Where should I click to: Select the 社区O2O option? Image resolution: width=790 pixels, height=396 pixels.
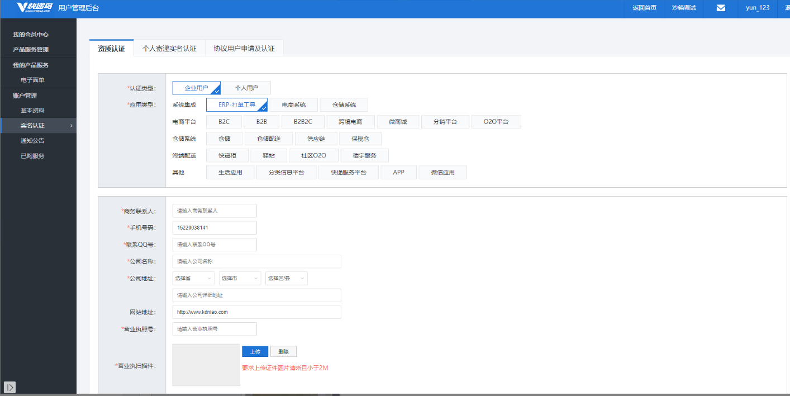[x=313, y=156]
